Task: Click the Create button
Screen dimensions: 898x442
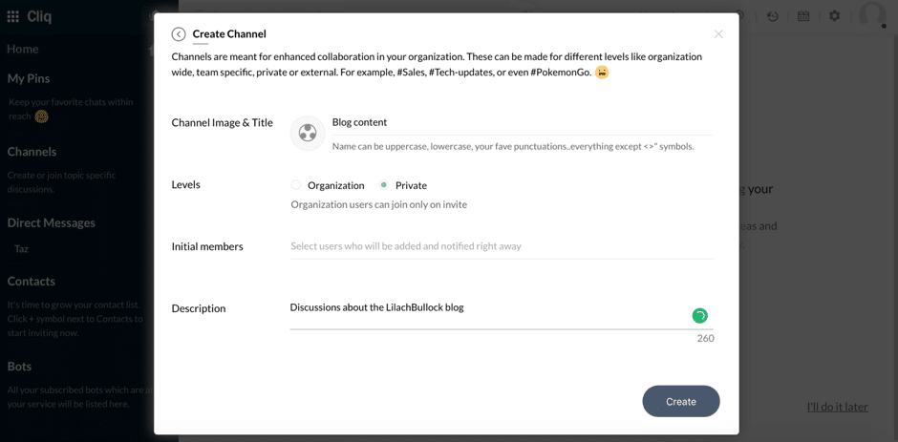Action: [x=681, y=401]
